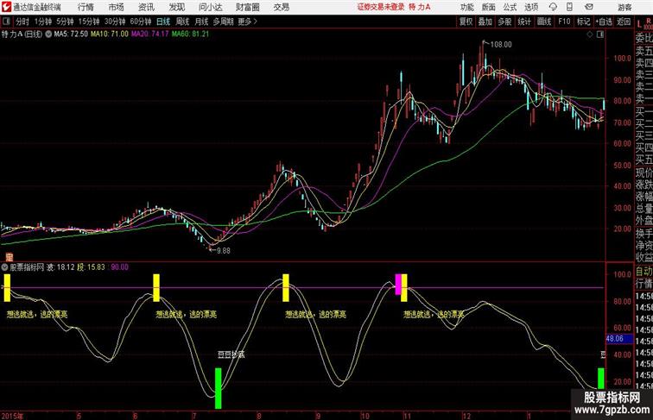Click the 游客 user label

pos(624,7)
